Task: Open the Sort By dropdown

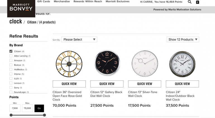Action: [x=79, y=40]
